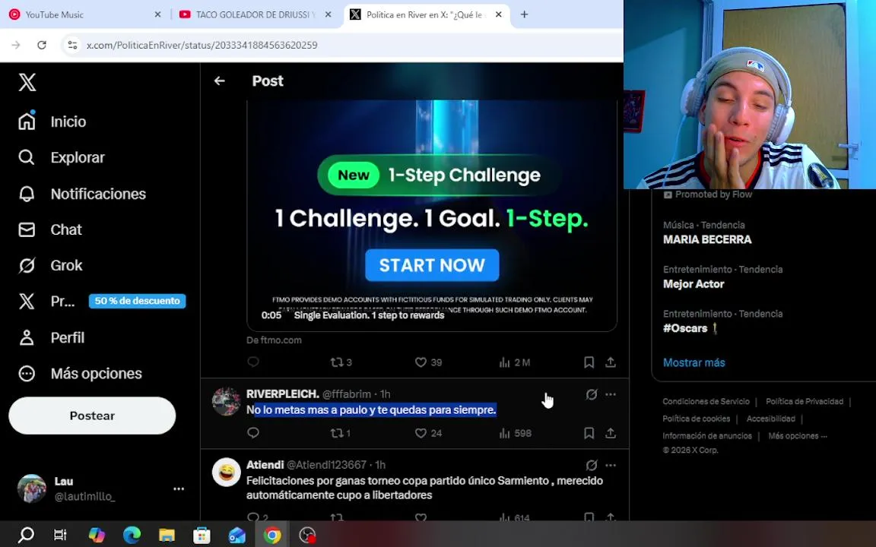The height and width of the screenshot is (547, 876).
Task: Open Chrome from taskbar
Action: (x=272, y=536)
